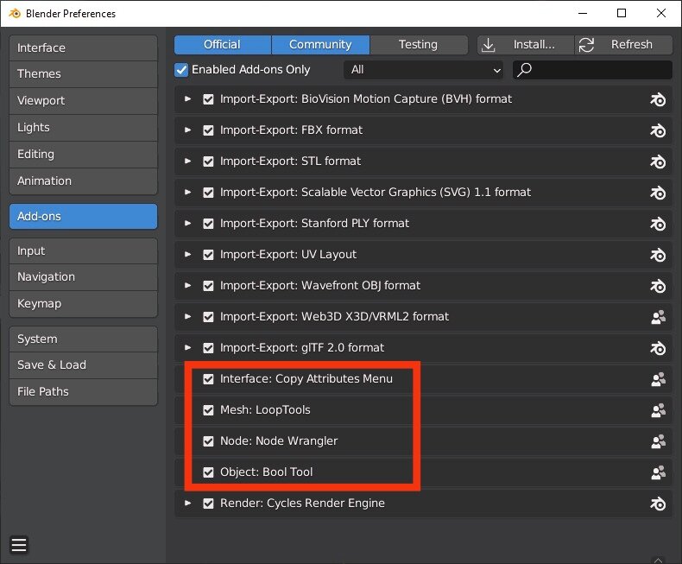Expand Stanford PLY add-on details

(x=187, y=223)
